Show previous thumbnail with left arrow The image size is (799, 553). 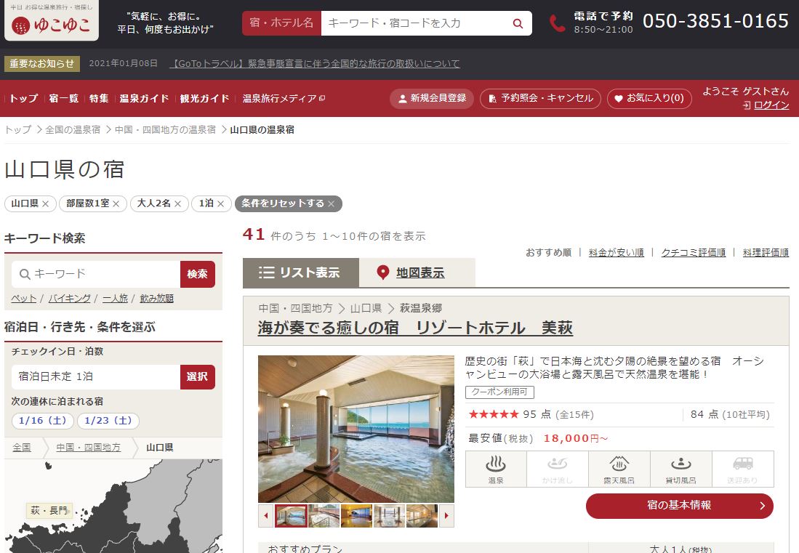[265, 516]
